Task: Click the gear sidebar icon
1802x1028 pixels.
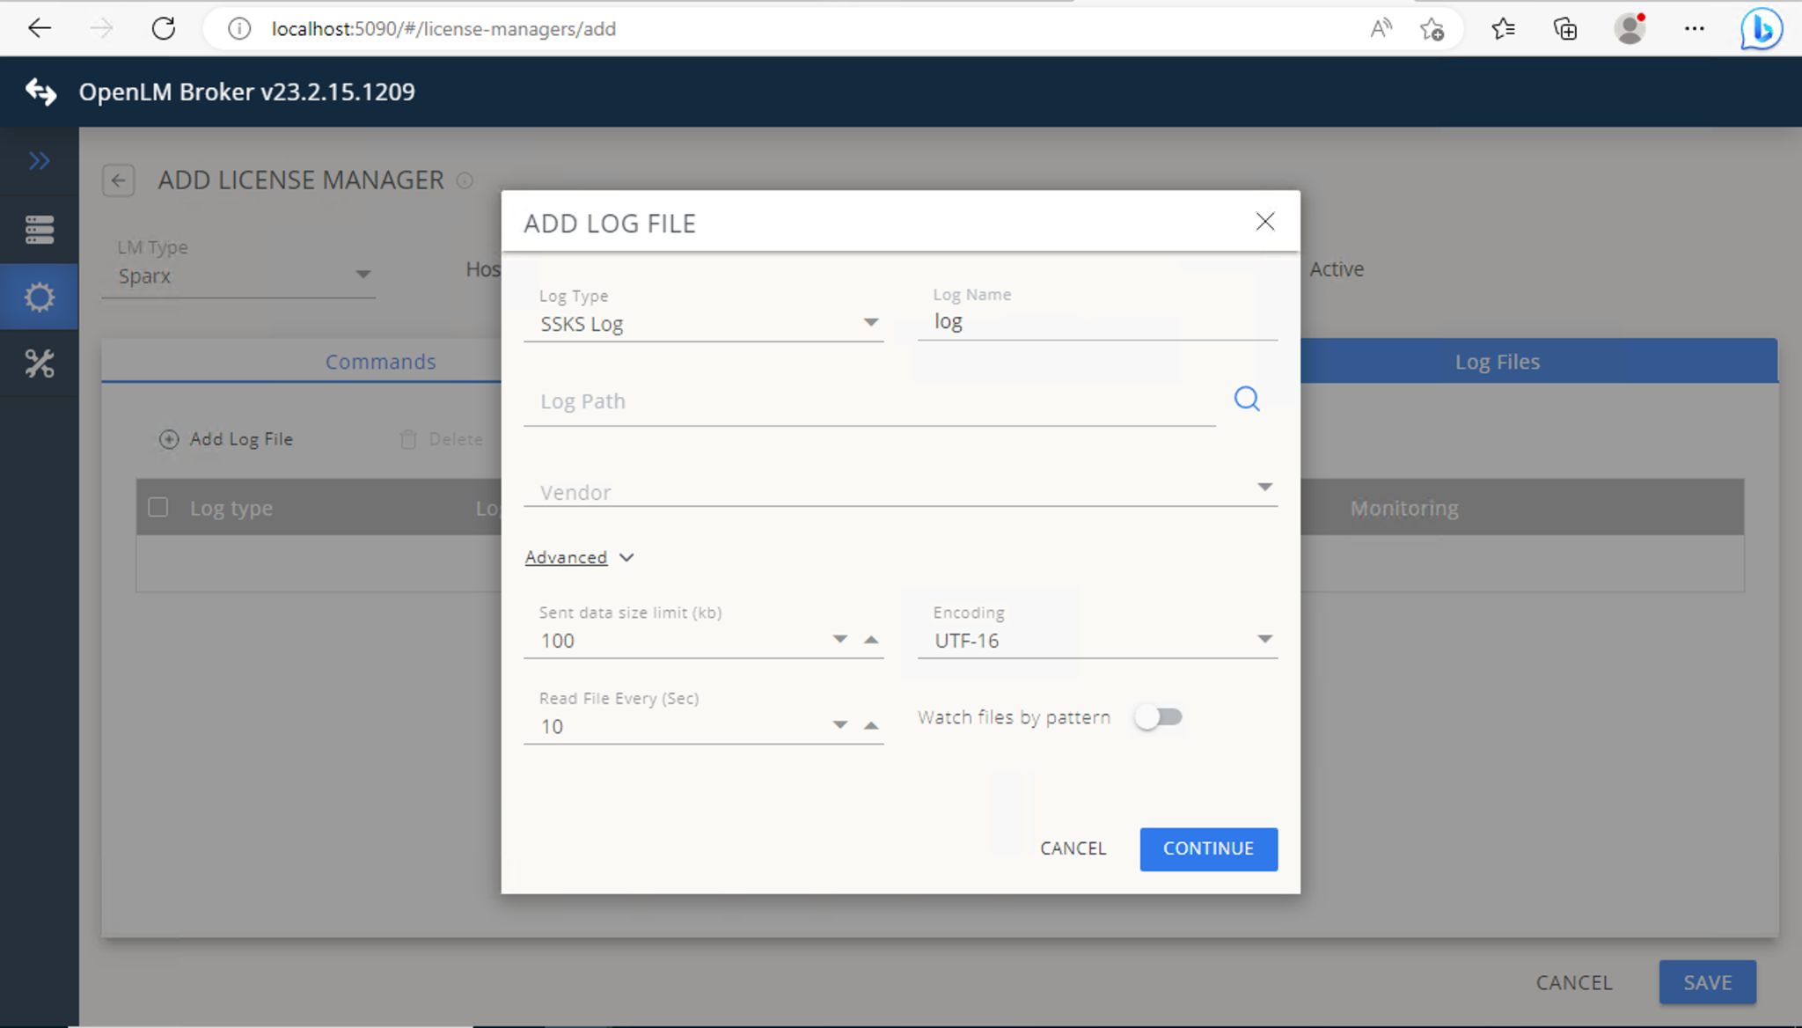Action: tap(39, 297)
